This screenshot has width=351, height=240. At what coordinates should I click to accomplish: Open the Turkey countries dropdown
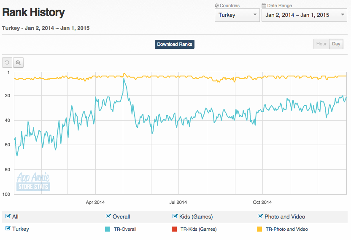(x=237, y=15)
